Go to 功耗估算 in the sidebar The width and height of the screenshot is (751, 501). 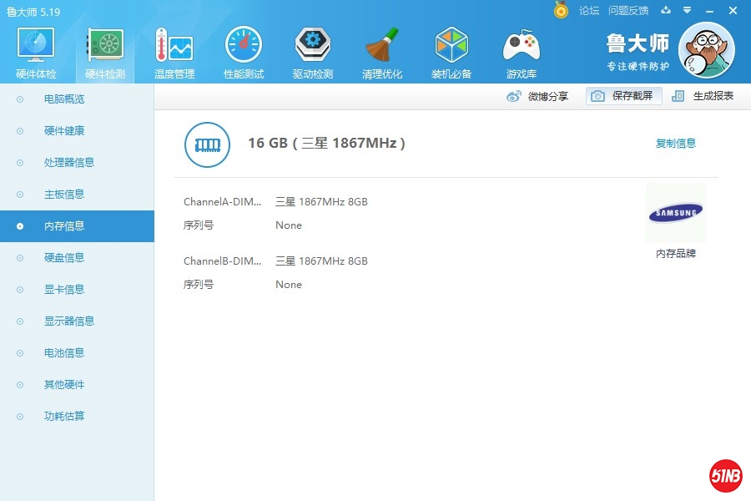[x=64, y=417]
